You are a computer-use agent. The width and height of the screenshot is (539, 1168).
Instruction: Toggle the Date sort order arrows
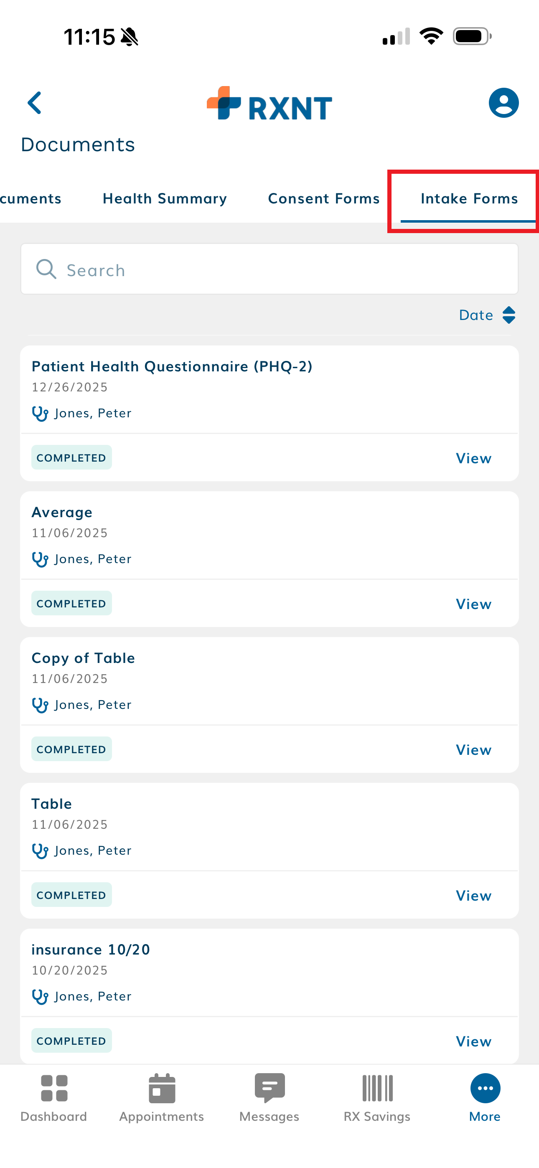[508, 315]
